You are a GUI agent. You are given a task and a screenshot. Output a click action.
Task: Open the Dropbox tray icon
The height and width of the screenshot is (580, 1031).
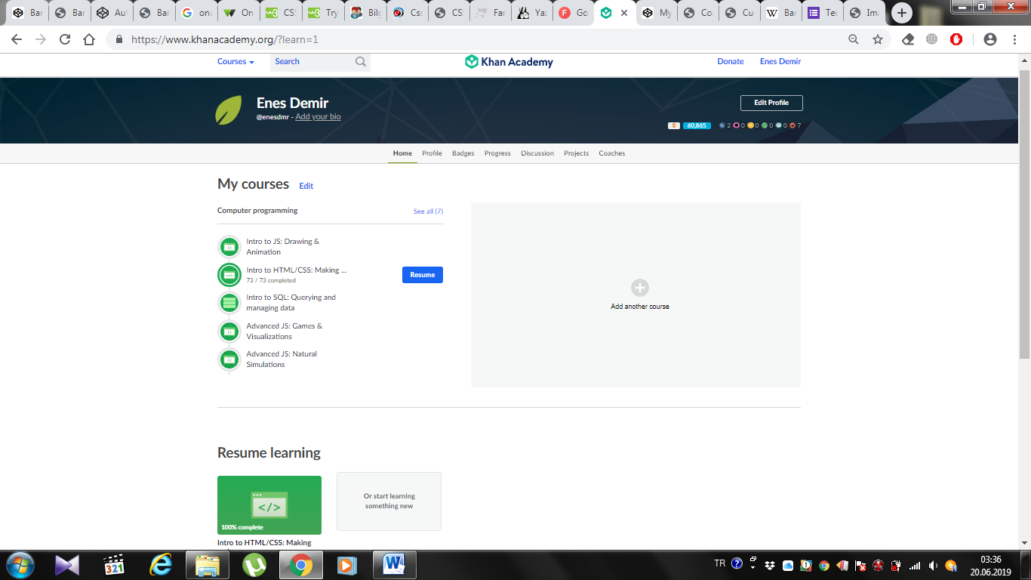tap(770, 565)
